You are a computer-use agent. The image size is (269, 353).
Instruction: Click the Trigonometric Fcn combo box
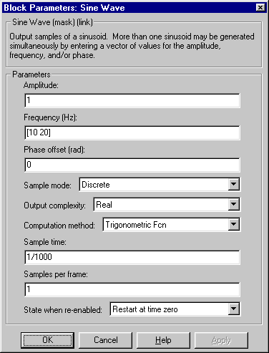[172, 224]
